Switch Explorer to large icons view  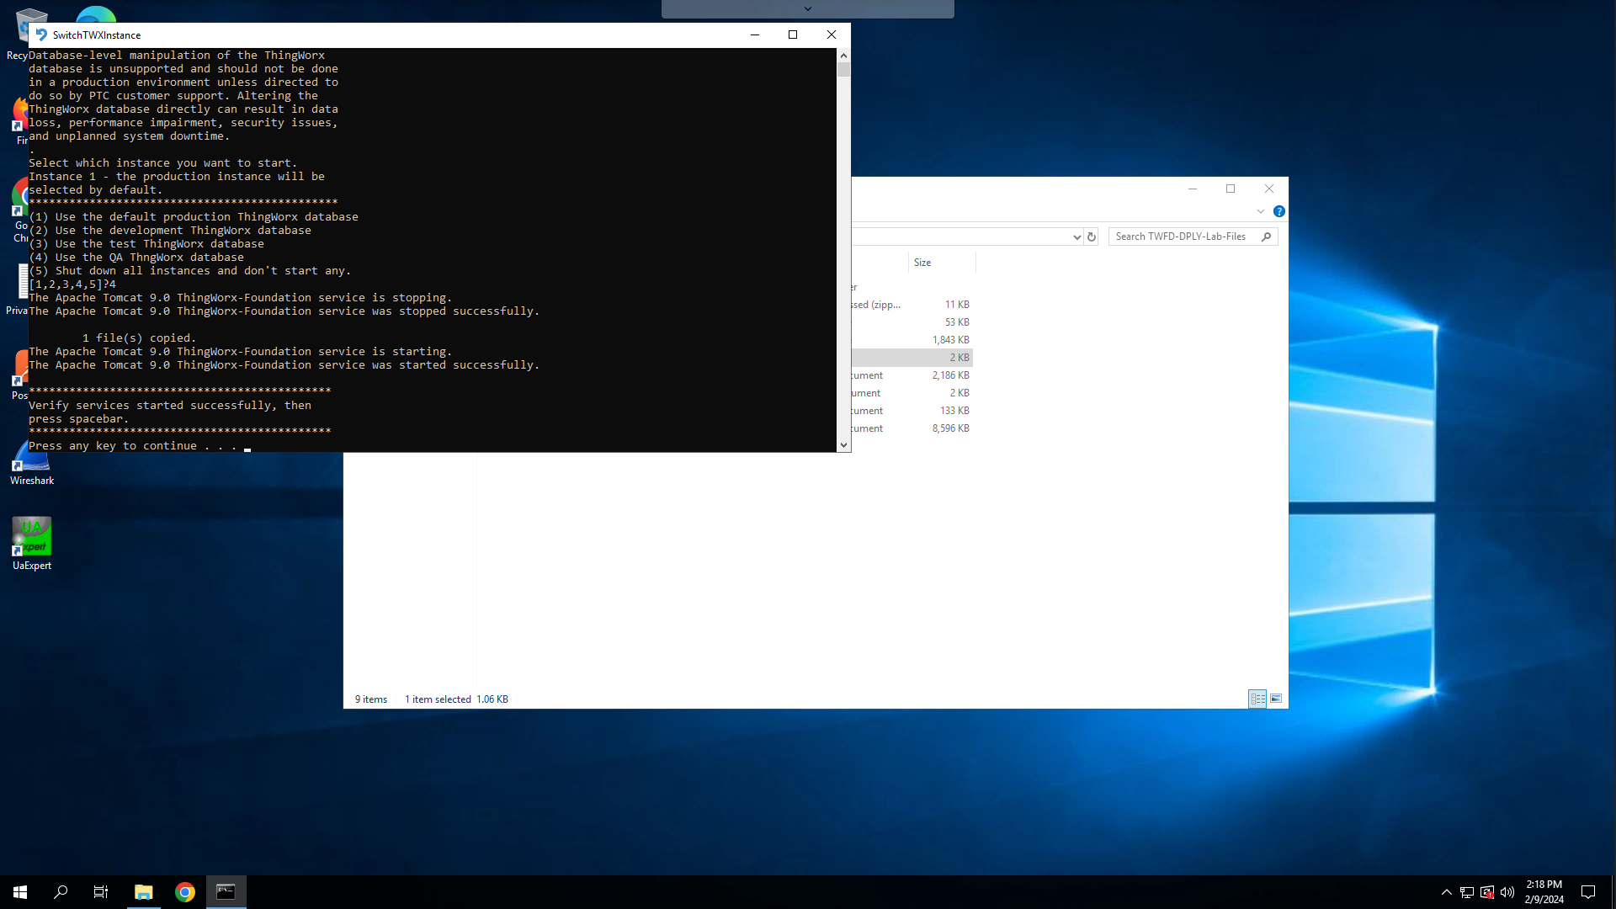1276,699
